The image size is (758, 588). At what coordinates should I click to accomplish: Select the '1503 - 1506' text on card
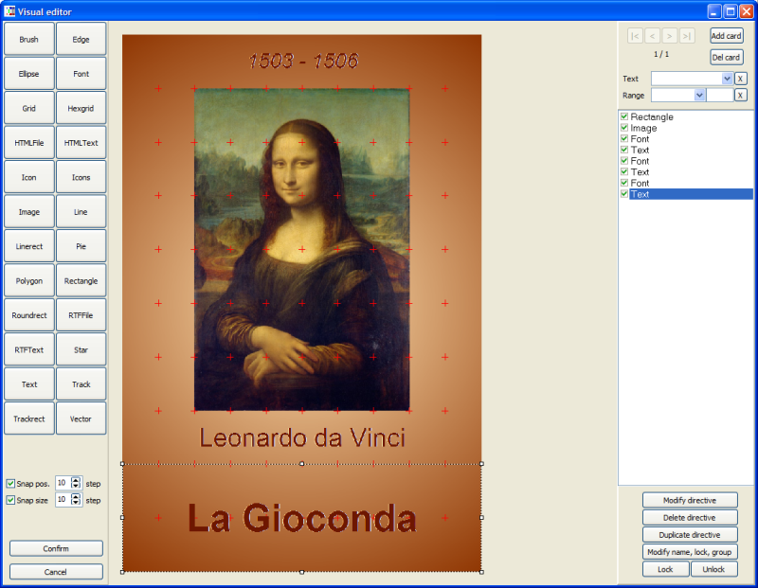303,61
